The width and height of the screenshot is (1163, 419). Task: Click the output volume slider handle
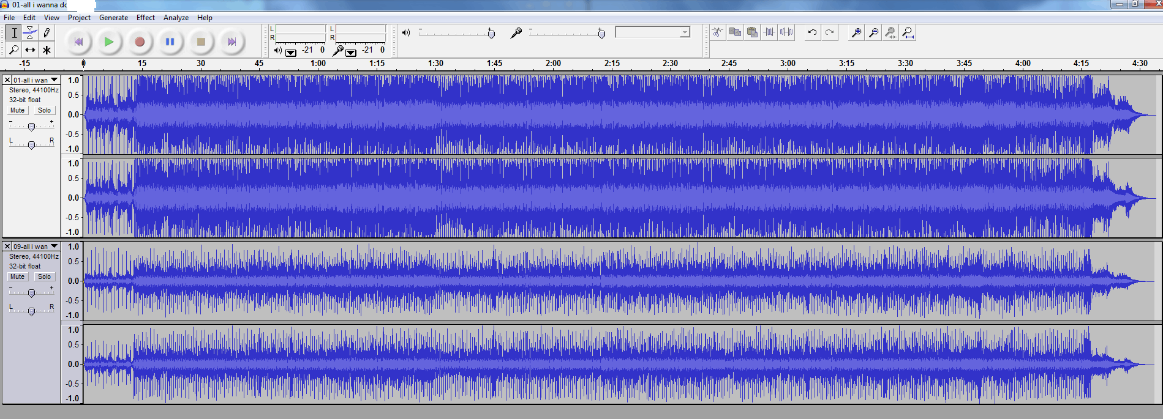coord(491,34)
